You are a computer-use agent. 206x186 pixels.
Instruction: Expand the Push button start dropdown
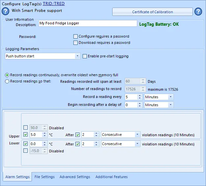(x=78, y=56)
